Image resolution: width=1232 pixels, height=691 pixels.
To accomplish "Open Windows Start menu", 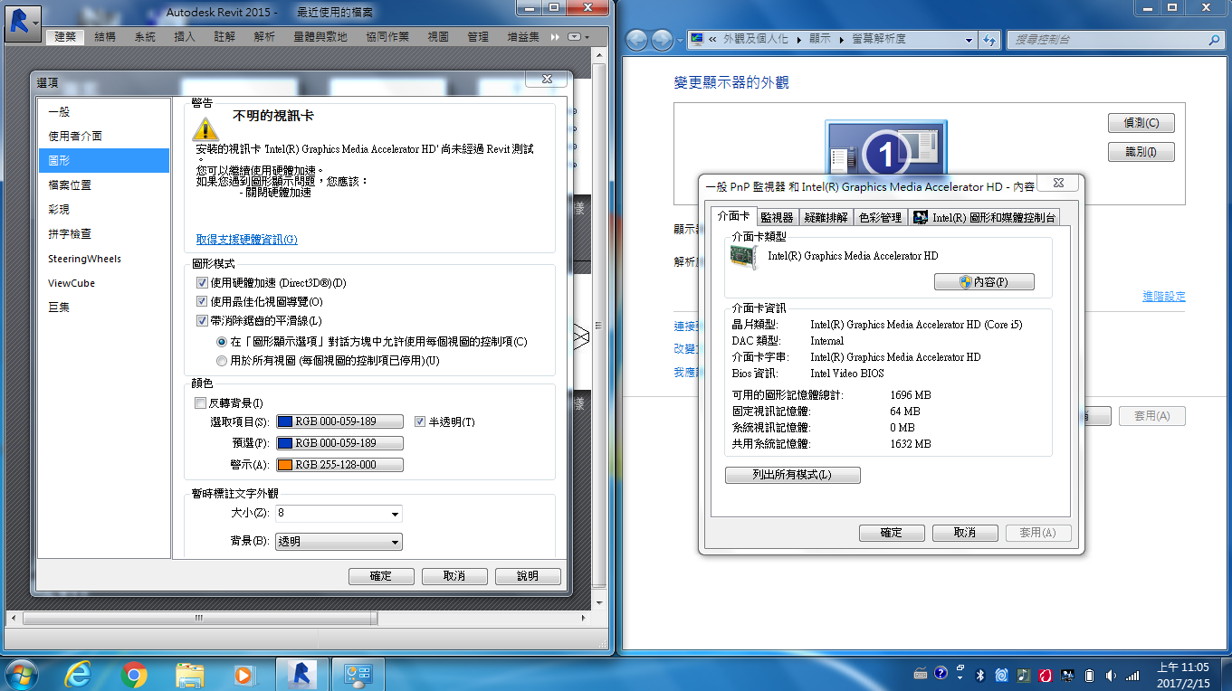I will [21, 675].
